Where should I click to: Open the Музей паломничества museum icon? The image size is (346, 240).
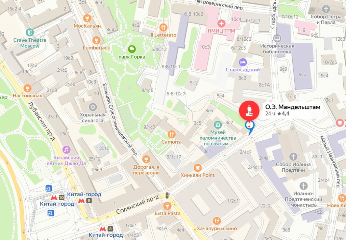point(218,125)
